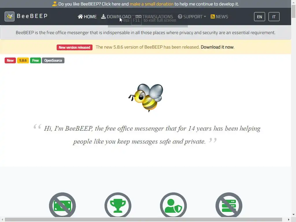Open the DOWNLOAD navigation item
The image size is (296, 222).
click(x=116, y=16)
